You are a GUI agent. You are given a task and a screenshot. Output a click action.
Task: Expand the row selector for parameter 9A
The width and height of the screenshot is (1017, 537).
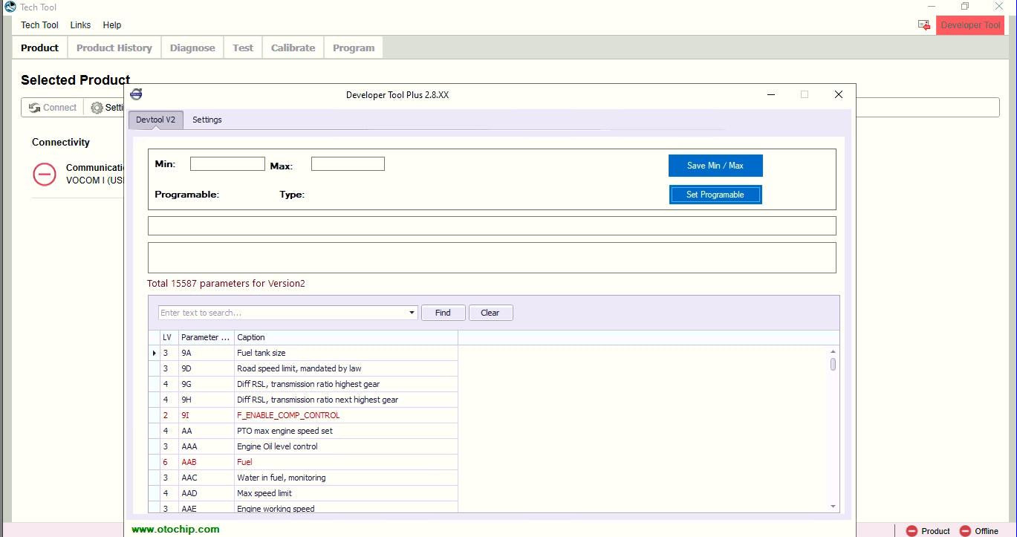pos(154,353)
